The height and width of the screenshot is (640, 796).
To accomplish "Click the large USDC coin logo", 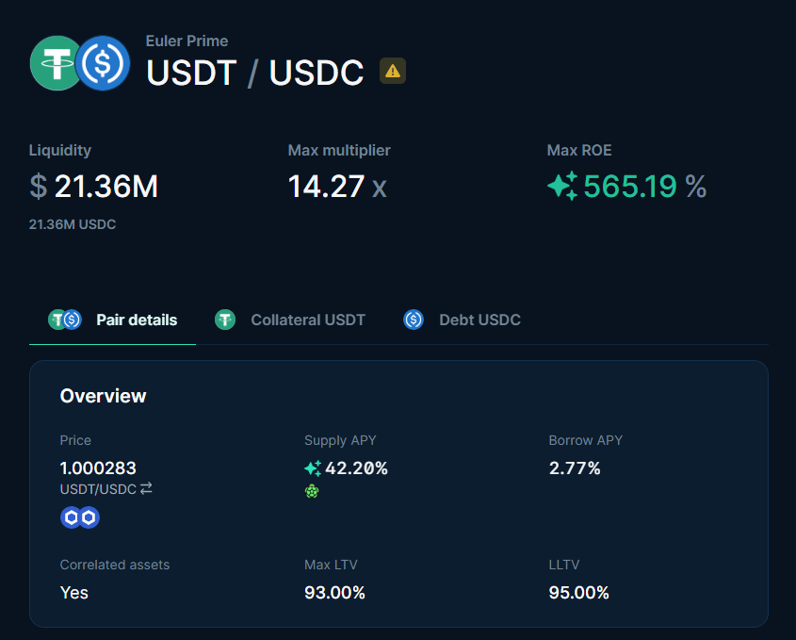I will click(103, 63).
